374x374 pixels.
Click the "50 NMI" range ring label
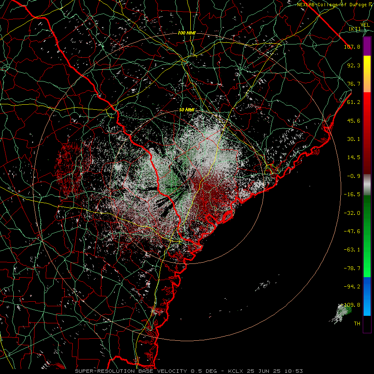[x=187, y=110]
